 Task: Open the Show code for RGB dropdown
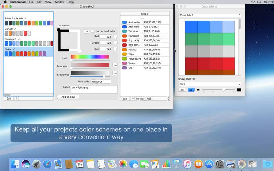click(210, 84)
